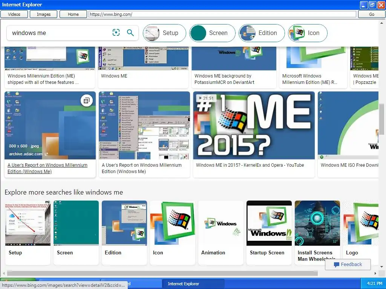Open Install Screens Man Wheelchair search card
This screenshot has width=386, height=289.
click(317, 233)
